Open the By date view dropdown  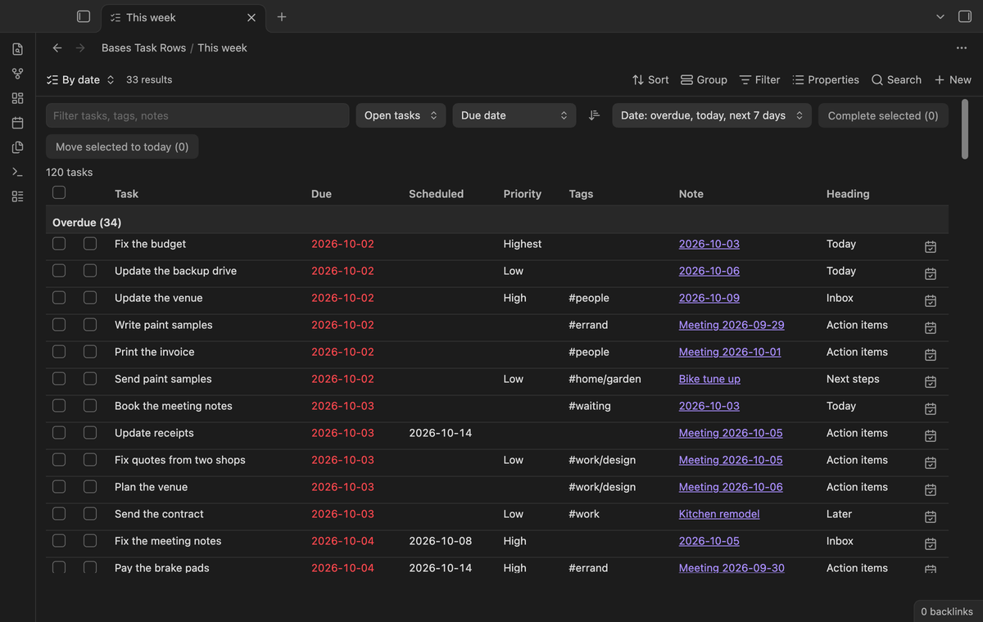tap(79, 79)
